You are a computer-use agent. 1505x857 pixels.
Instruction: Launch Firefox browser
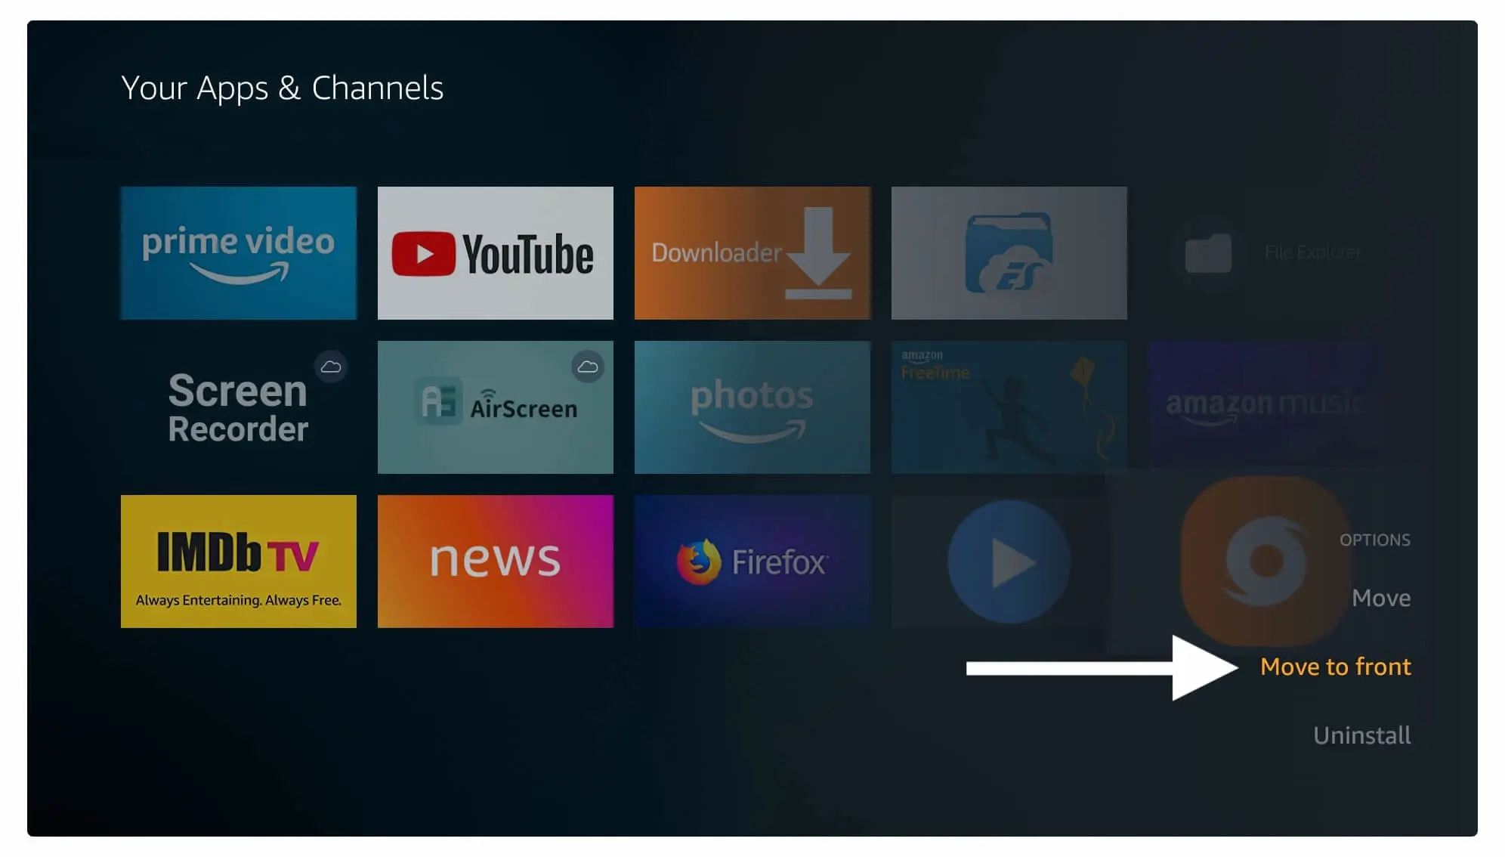(x=752, y=562)
